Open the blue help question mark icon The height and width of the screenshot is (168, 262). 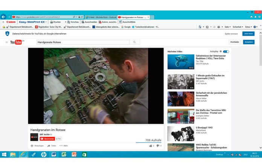tap(254, 27)
